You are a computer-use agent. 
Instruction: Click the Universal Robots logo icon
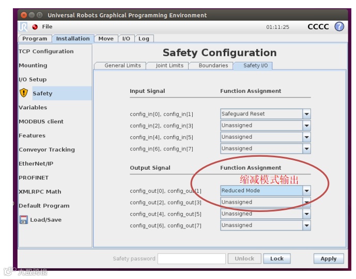point(23,27)
